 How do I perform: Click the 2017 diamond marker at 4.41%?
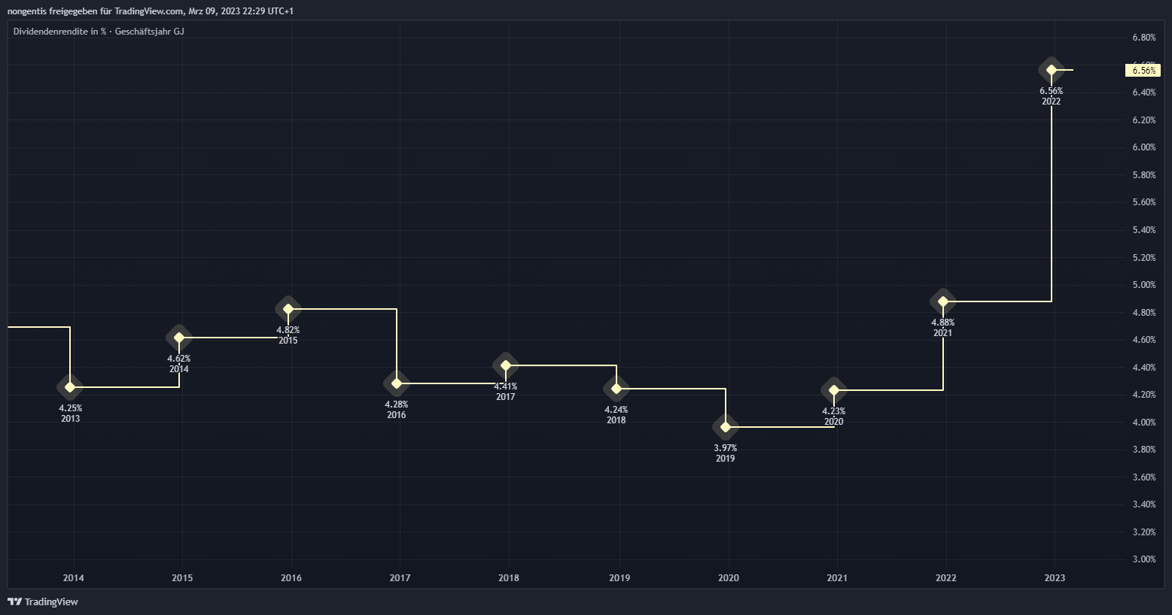pyautogui.click(x=506, y=366)
